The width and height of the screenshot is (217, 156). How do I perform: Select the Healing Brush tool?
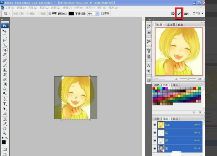pos(5,60)
